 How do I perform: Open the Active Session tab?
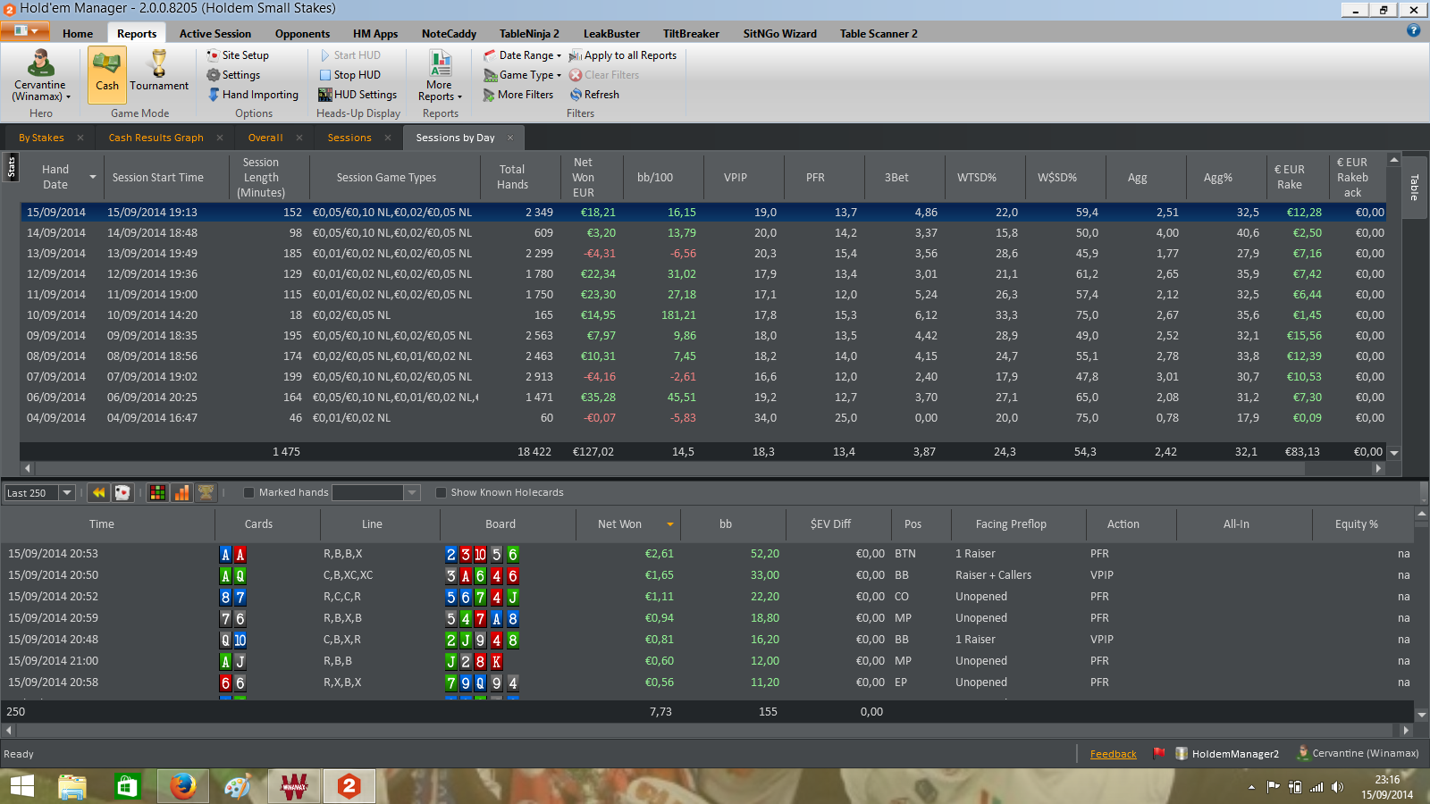point(215,34)
